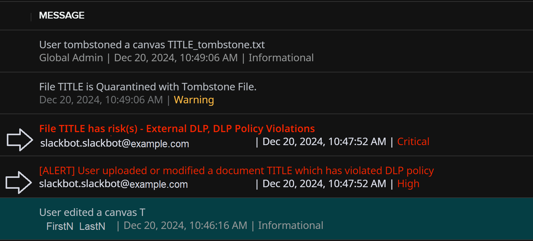Click the Informational severity on the tombstoned canvas row
Viewport: 533px width, 241px height.
(x=281, y=58)
